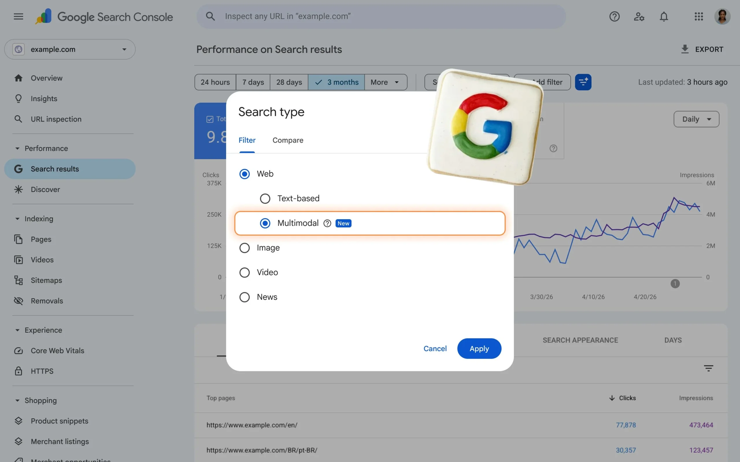Click Cancel in the dialog
The height and width of the screenshot is (462, 740).
tap(434, 348)
